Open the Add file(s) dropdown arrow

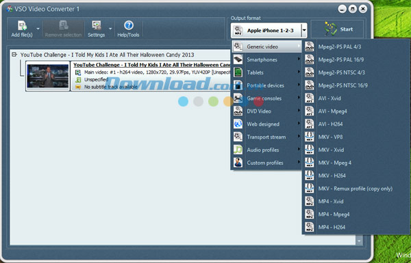tap(38, 29)
